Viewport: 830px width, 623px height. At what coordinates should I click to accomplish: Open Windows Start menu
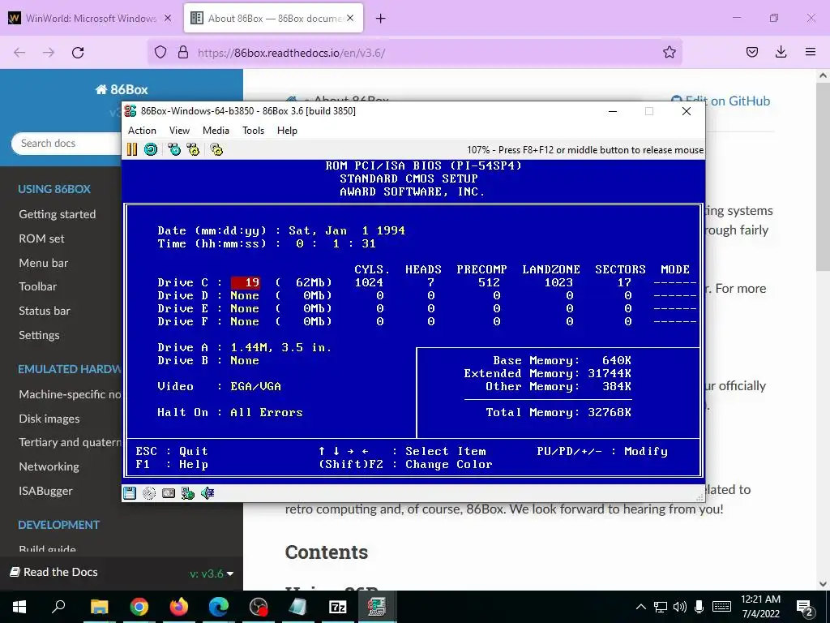click(x=19, y=607)
